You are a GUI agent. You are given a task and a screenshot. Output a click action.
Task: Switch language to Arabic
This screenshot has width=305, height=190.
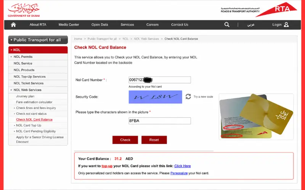coord(251,25)
